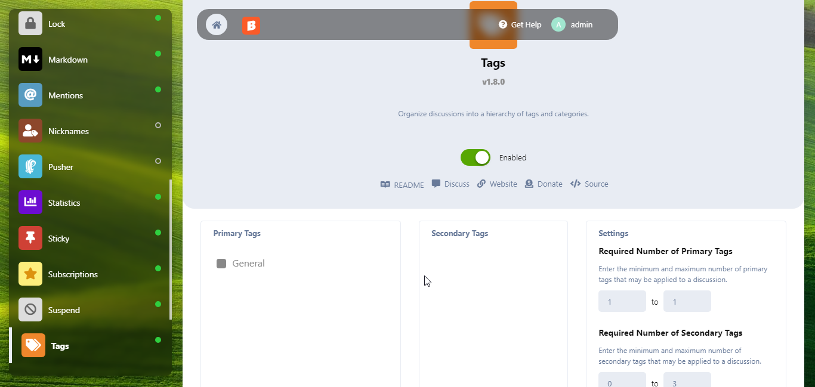Toggle Lock extension status dot
815x387 pixels.
click(158, 18)
